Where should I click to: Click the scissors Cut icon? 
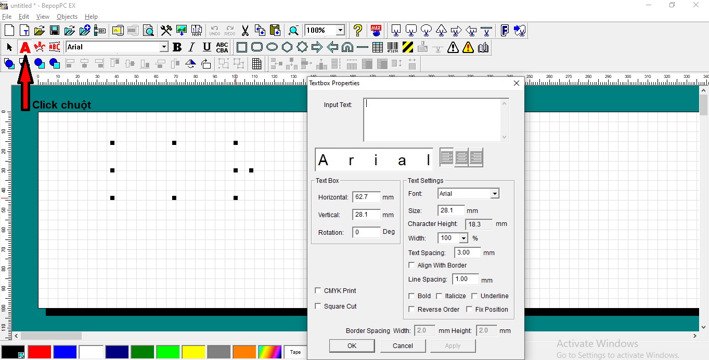click(x=245, y=31)
